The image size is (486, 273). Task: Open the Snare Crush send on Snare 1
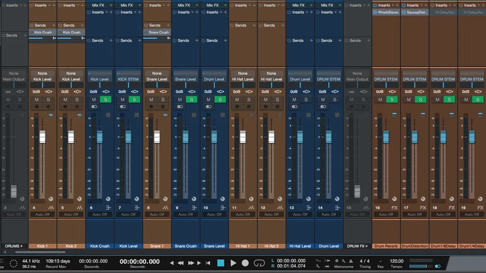(x=157, y=32)
